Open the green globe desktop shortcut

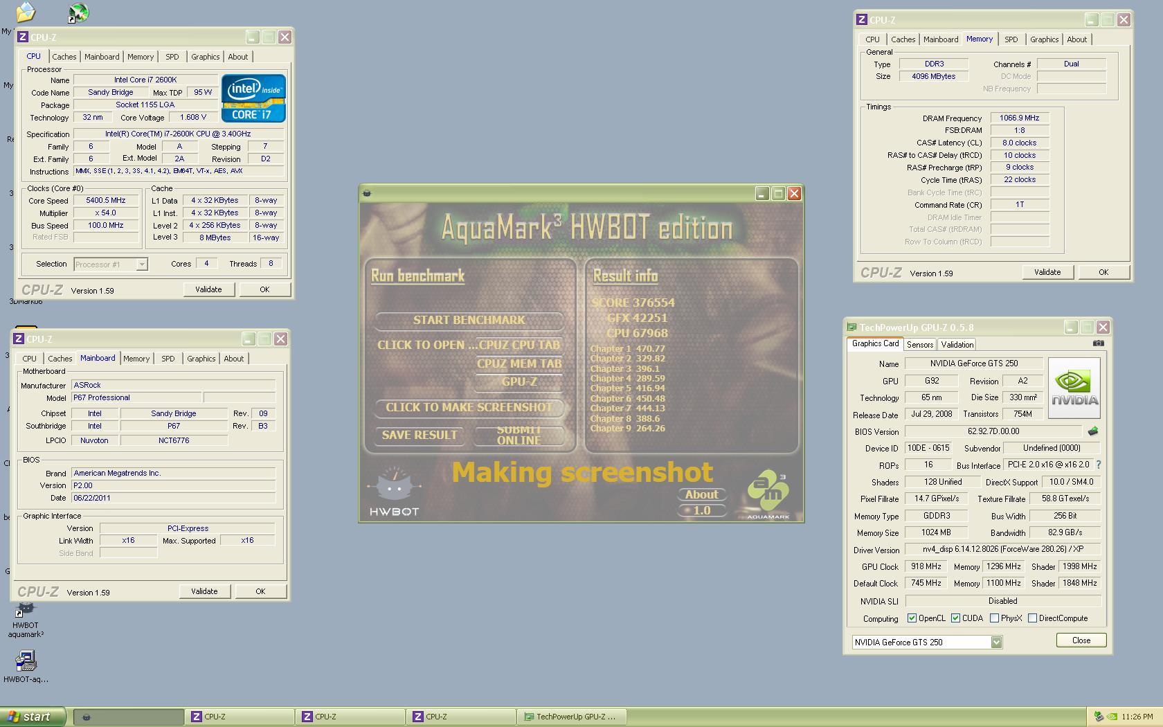point(78,12)
